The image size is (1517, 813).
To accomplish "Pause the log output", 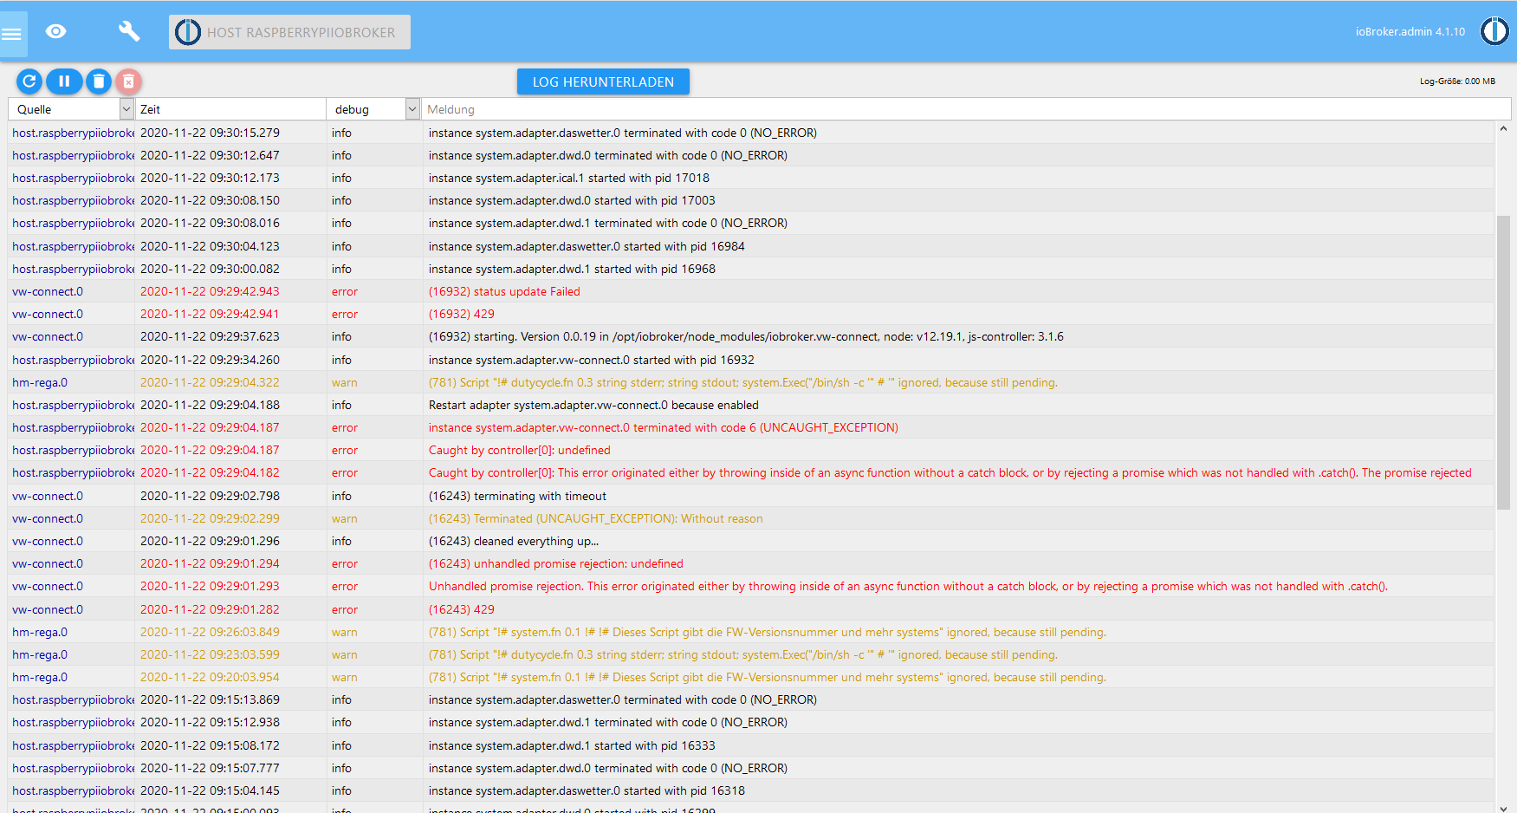I will (x=64, y=81).
